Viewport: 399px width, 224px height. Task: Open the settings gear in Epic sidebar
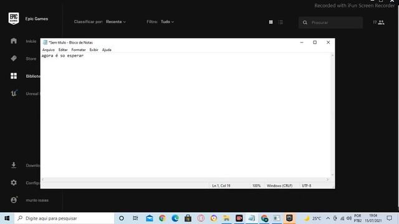(14, 182)
